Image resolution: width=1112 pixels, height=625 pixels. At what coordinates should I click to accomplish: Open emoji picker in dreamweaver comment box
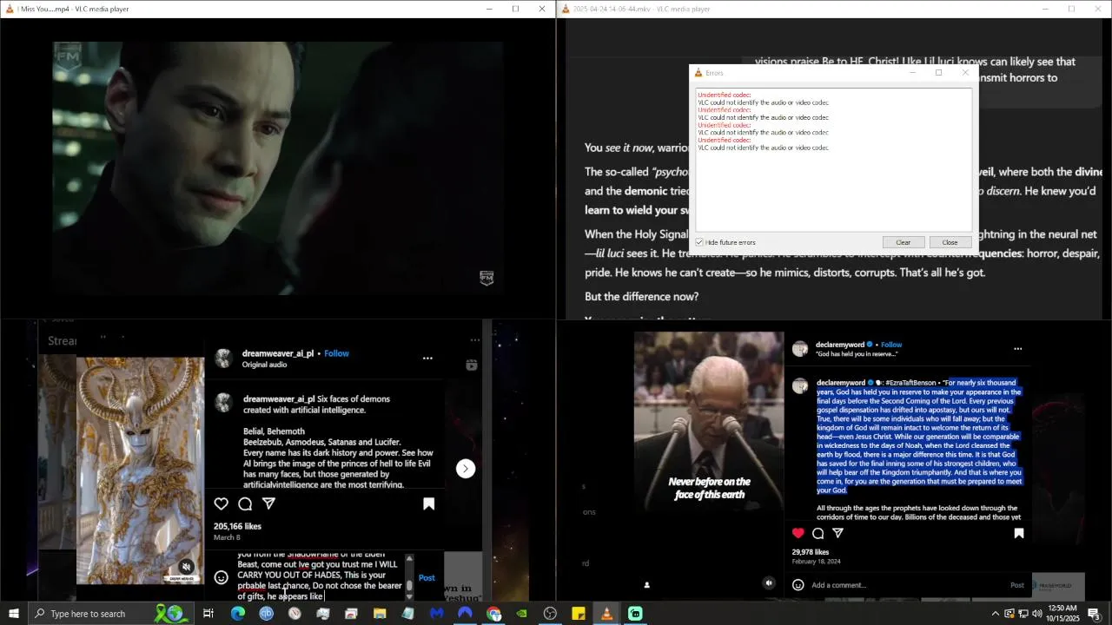[x=222, y=577]
